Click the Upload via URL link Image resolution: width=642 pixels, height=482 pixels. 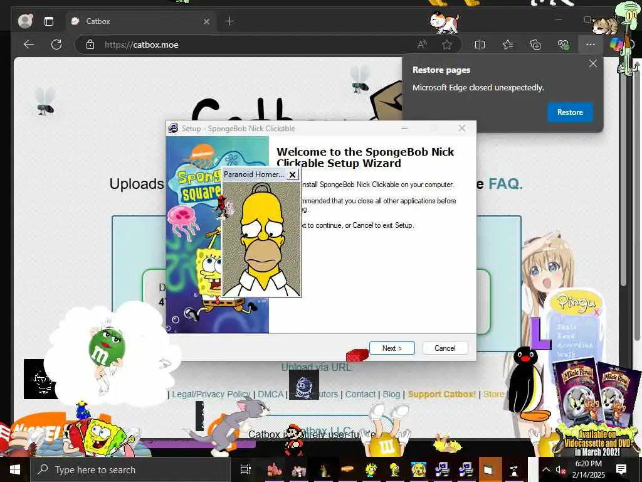[x=316, y=367]
